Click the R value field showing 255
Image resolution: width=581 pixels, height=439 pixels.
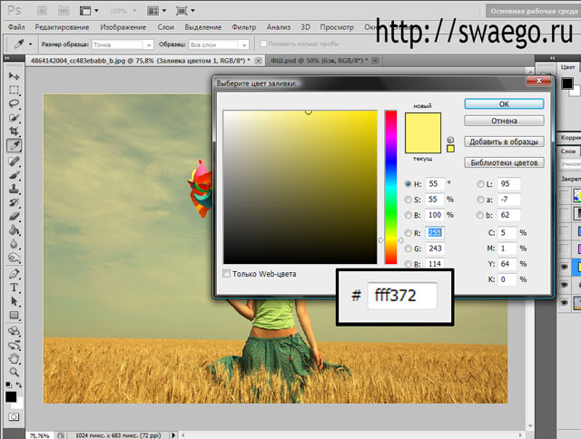434,233
